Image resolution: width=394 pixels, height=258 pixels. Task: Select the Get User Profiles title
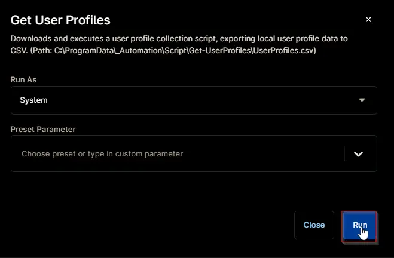tap(60, 20)
